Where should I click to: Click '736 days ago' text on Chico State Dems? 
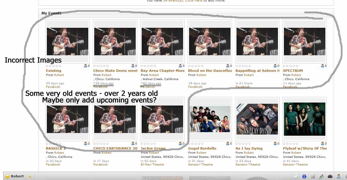pyautogui.click(x=103, y=83)
